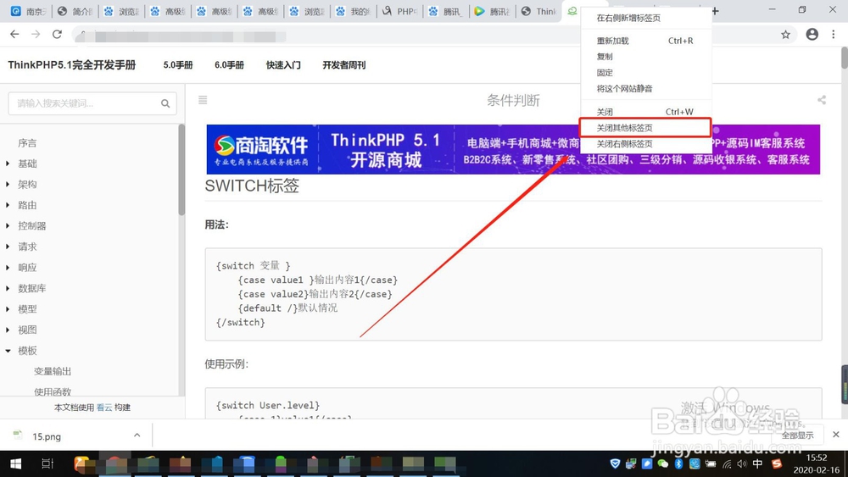Screen dimensions: 848x477
Task: Open WeChat from the system tray
Action: pyautogui.click(x=663, y=463)
